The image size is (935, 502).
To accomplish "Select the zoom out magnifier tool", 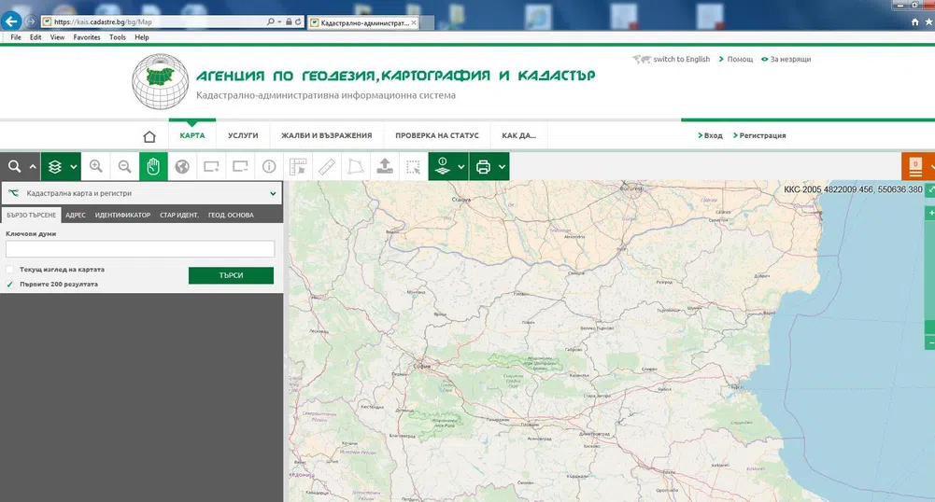I will pyautogui.click(x=124, y=167).
